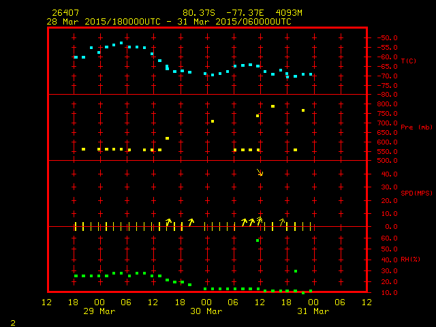Select the highest yellow pressure point near 790 mb
436x327 pixels.
272,106
